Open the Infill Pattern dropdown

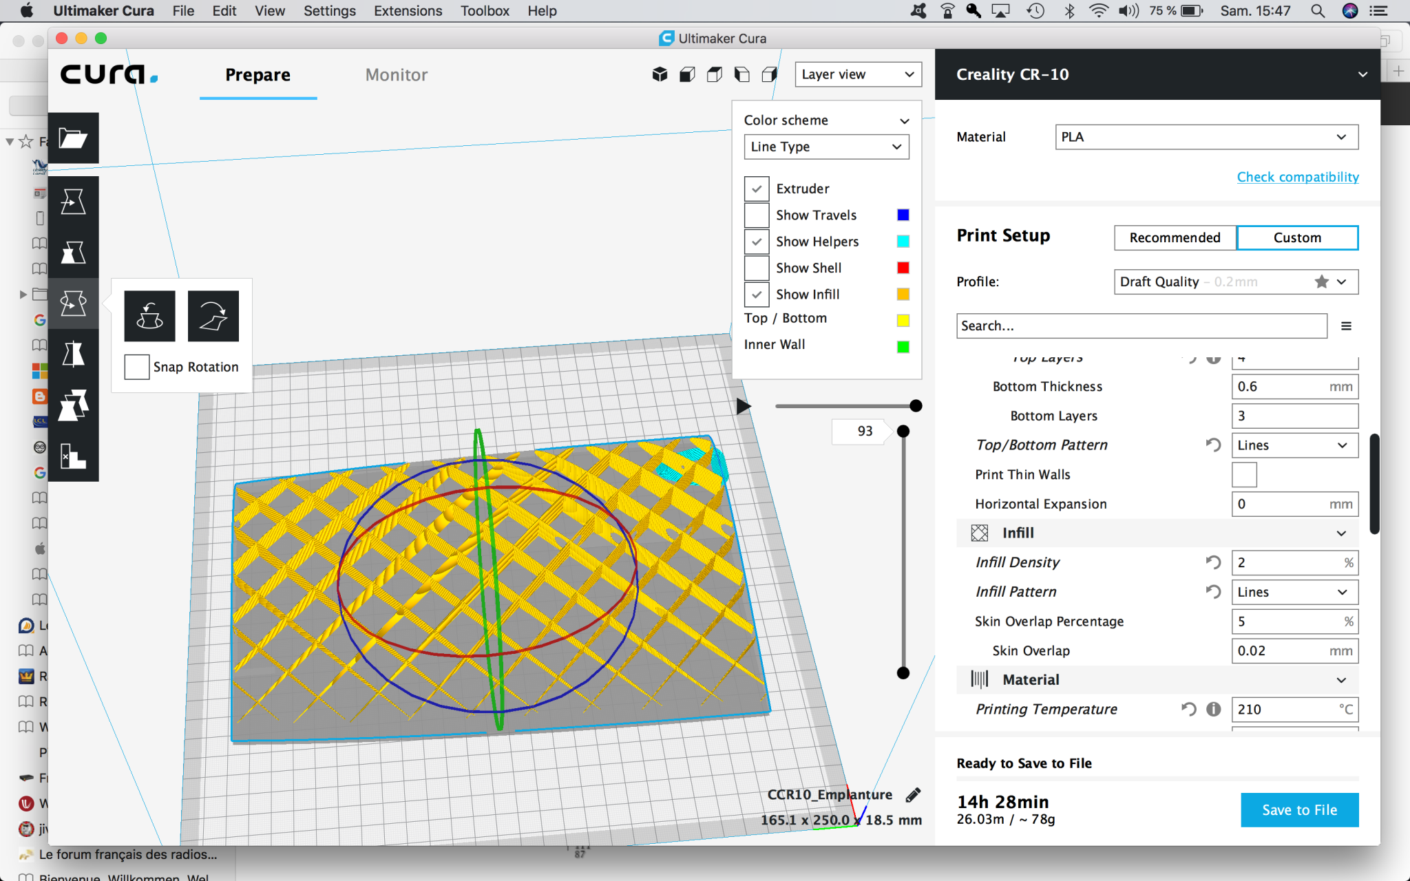(x=1294, y=592)
